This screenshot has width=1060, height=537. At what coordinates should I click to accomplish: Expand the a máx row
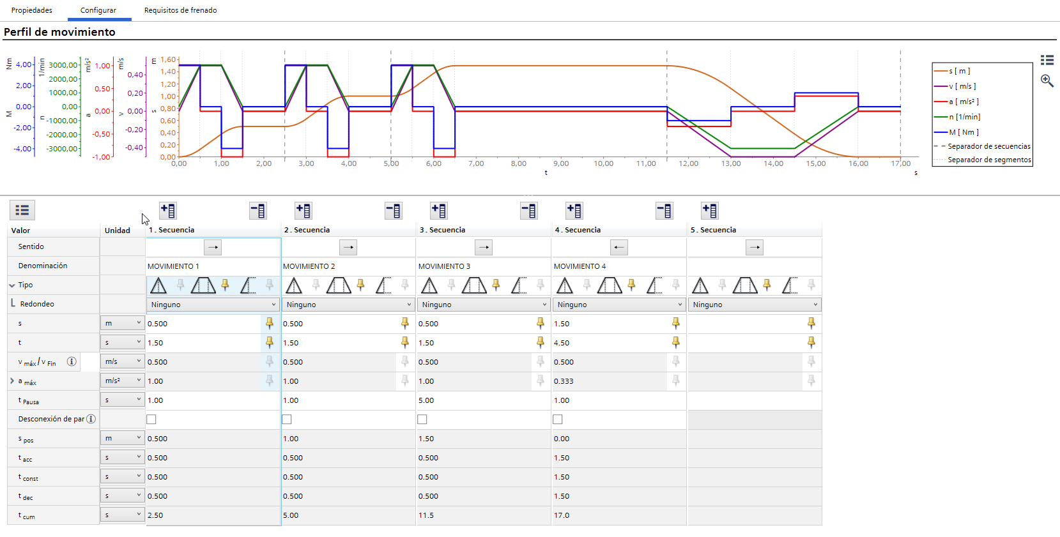point(12,381)
